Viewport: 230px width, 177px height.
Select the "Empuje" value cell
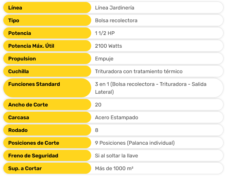tap(104, 58)
